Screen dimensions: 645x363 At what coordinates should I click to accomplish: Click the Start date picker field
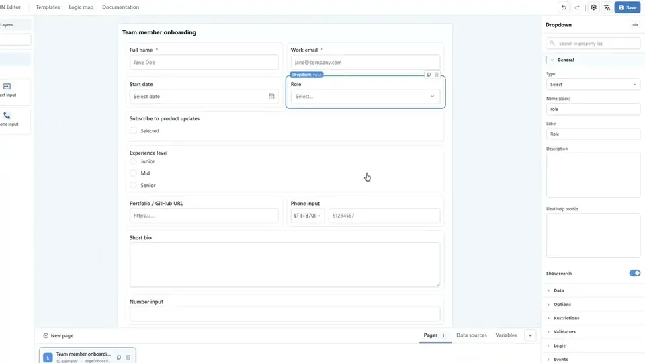[x=204, y=96]
